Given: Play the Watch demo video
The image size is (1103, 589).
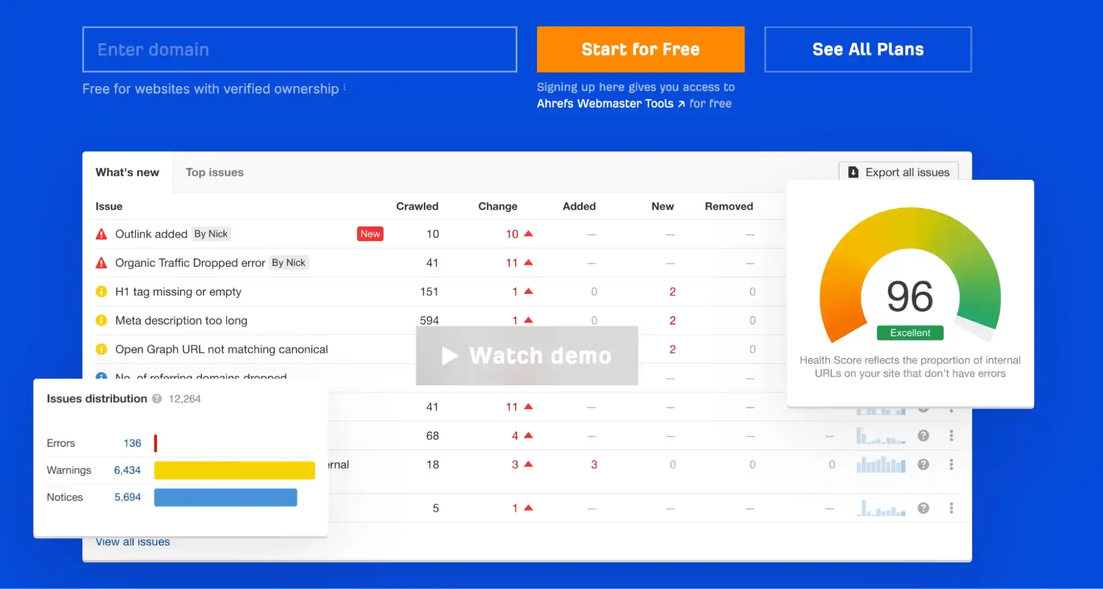Looking at the screenshot, I should tap(527, 356).
